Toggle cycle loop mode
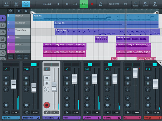 (x=75, y=4)
